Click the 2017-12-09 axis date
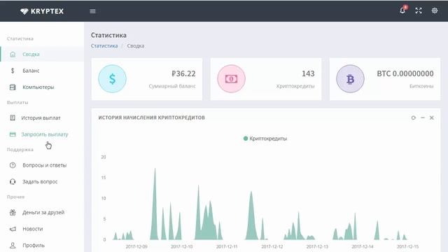The width and height of the screenshot is (448, 252). coord(136,246)
